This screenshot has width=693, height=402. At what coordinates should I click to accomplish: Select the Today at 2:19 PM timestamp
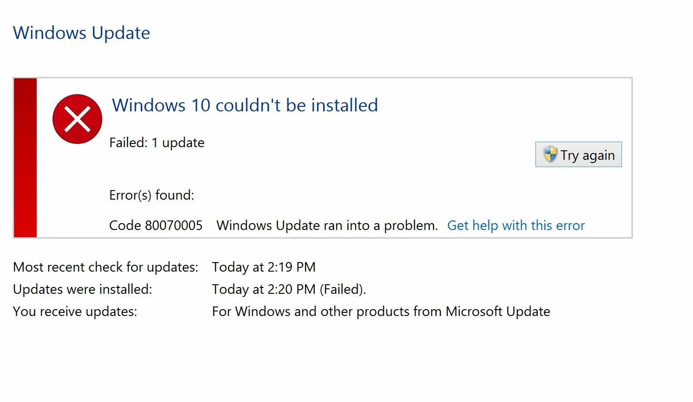263,267
